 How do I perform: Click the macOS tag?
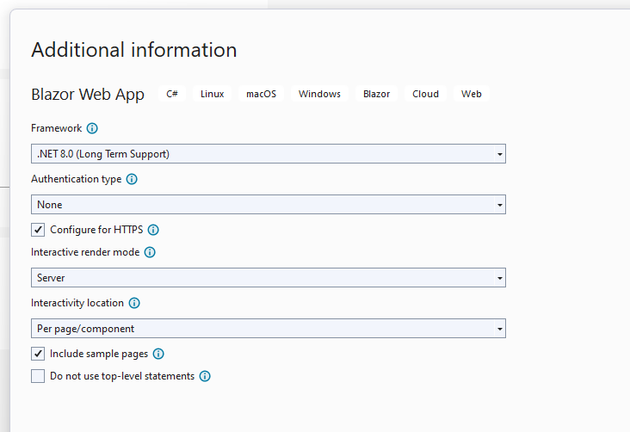pos(261,94)
